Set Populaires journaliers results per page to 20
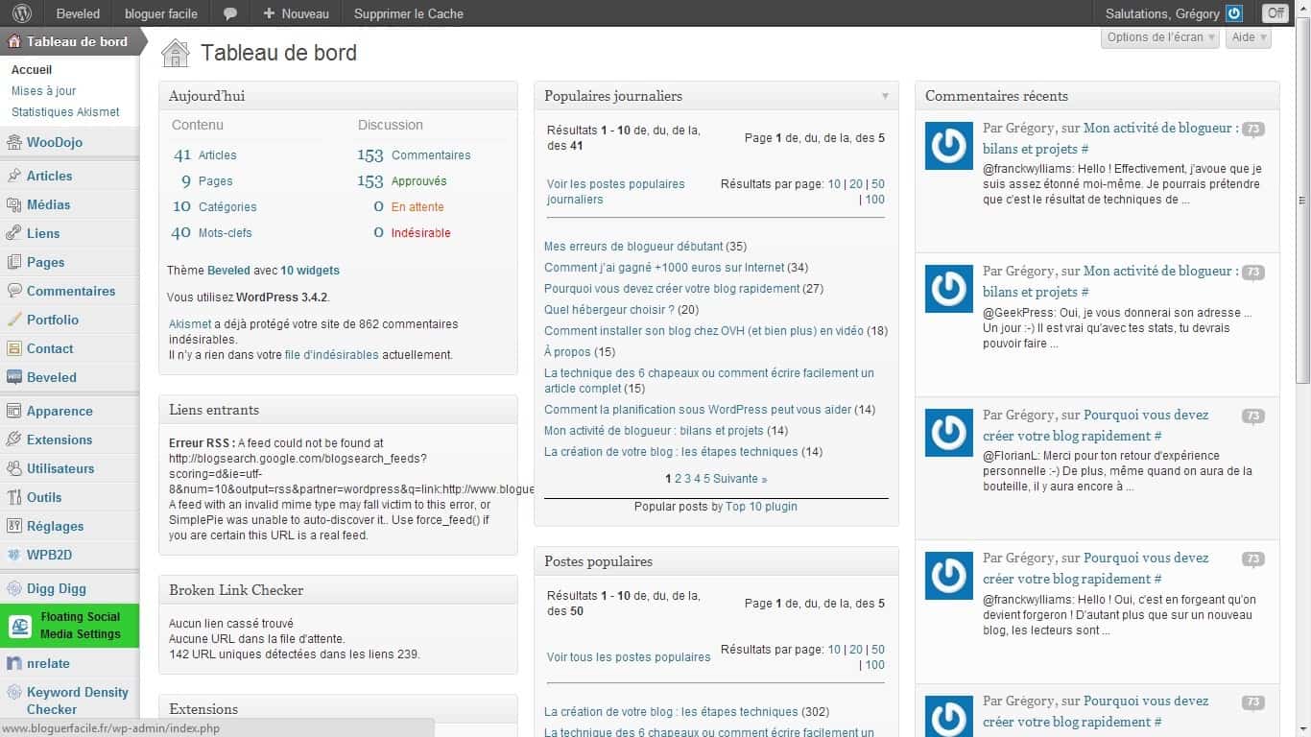 (855, 184)
